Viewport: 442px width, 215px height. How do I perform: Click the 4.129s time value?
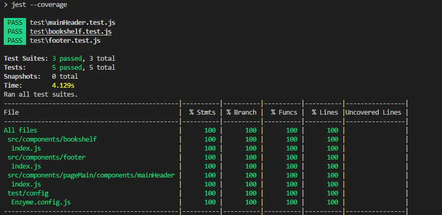pyautogui.click(x=63, y=86)
